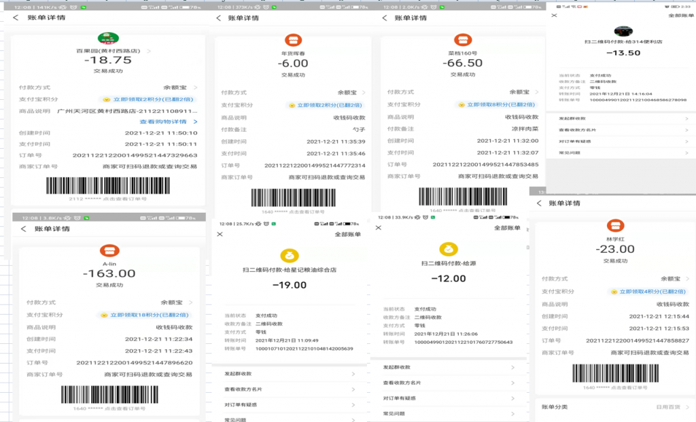Image resolution: width=696 pixels, height=422 pixels.
Task: Click the red icon above 年货挥春
Action: [293, 41]
